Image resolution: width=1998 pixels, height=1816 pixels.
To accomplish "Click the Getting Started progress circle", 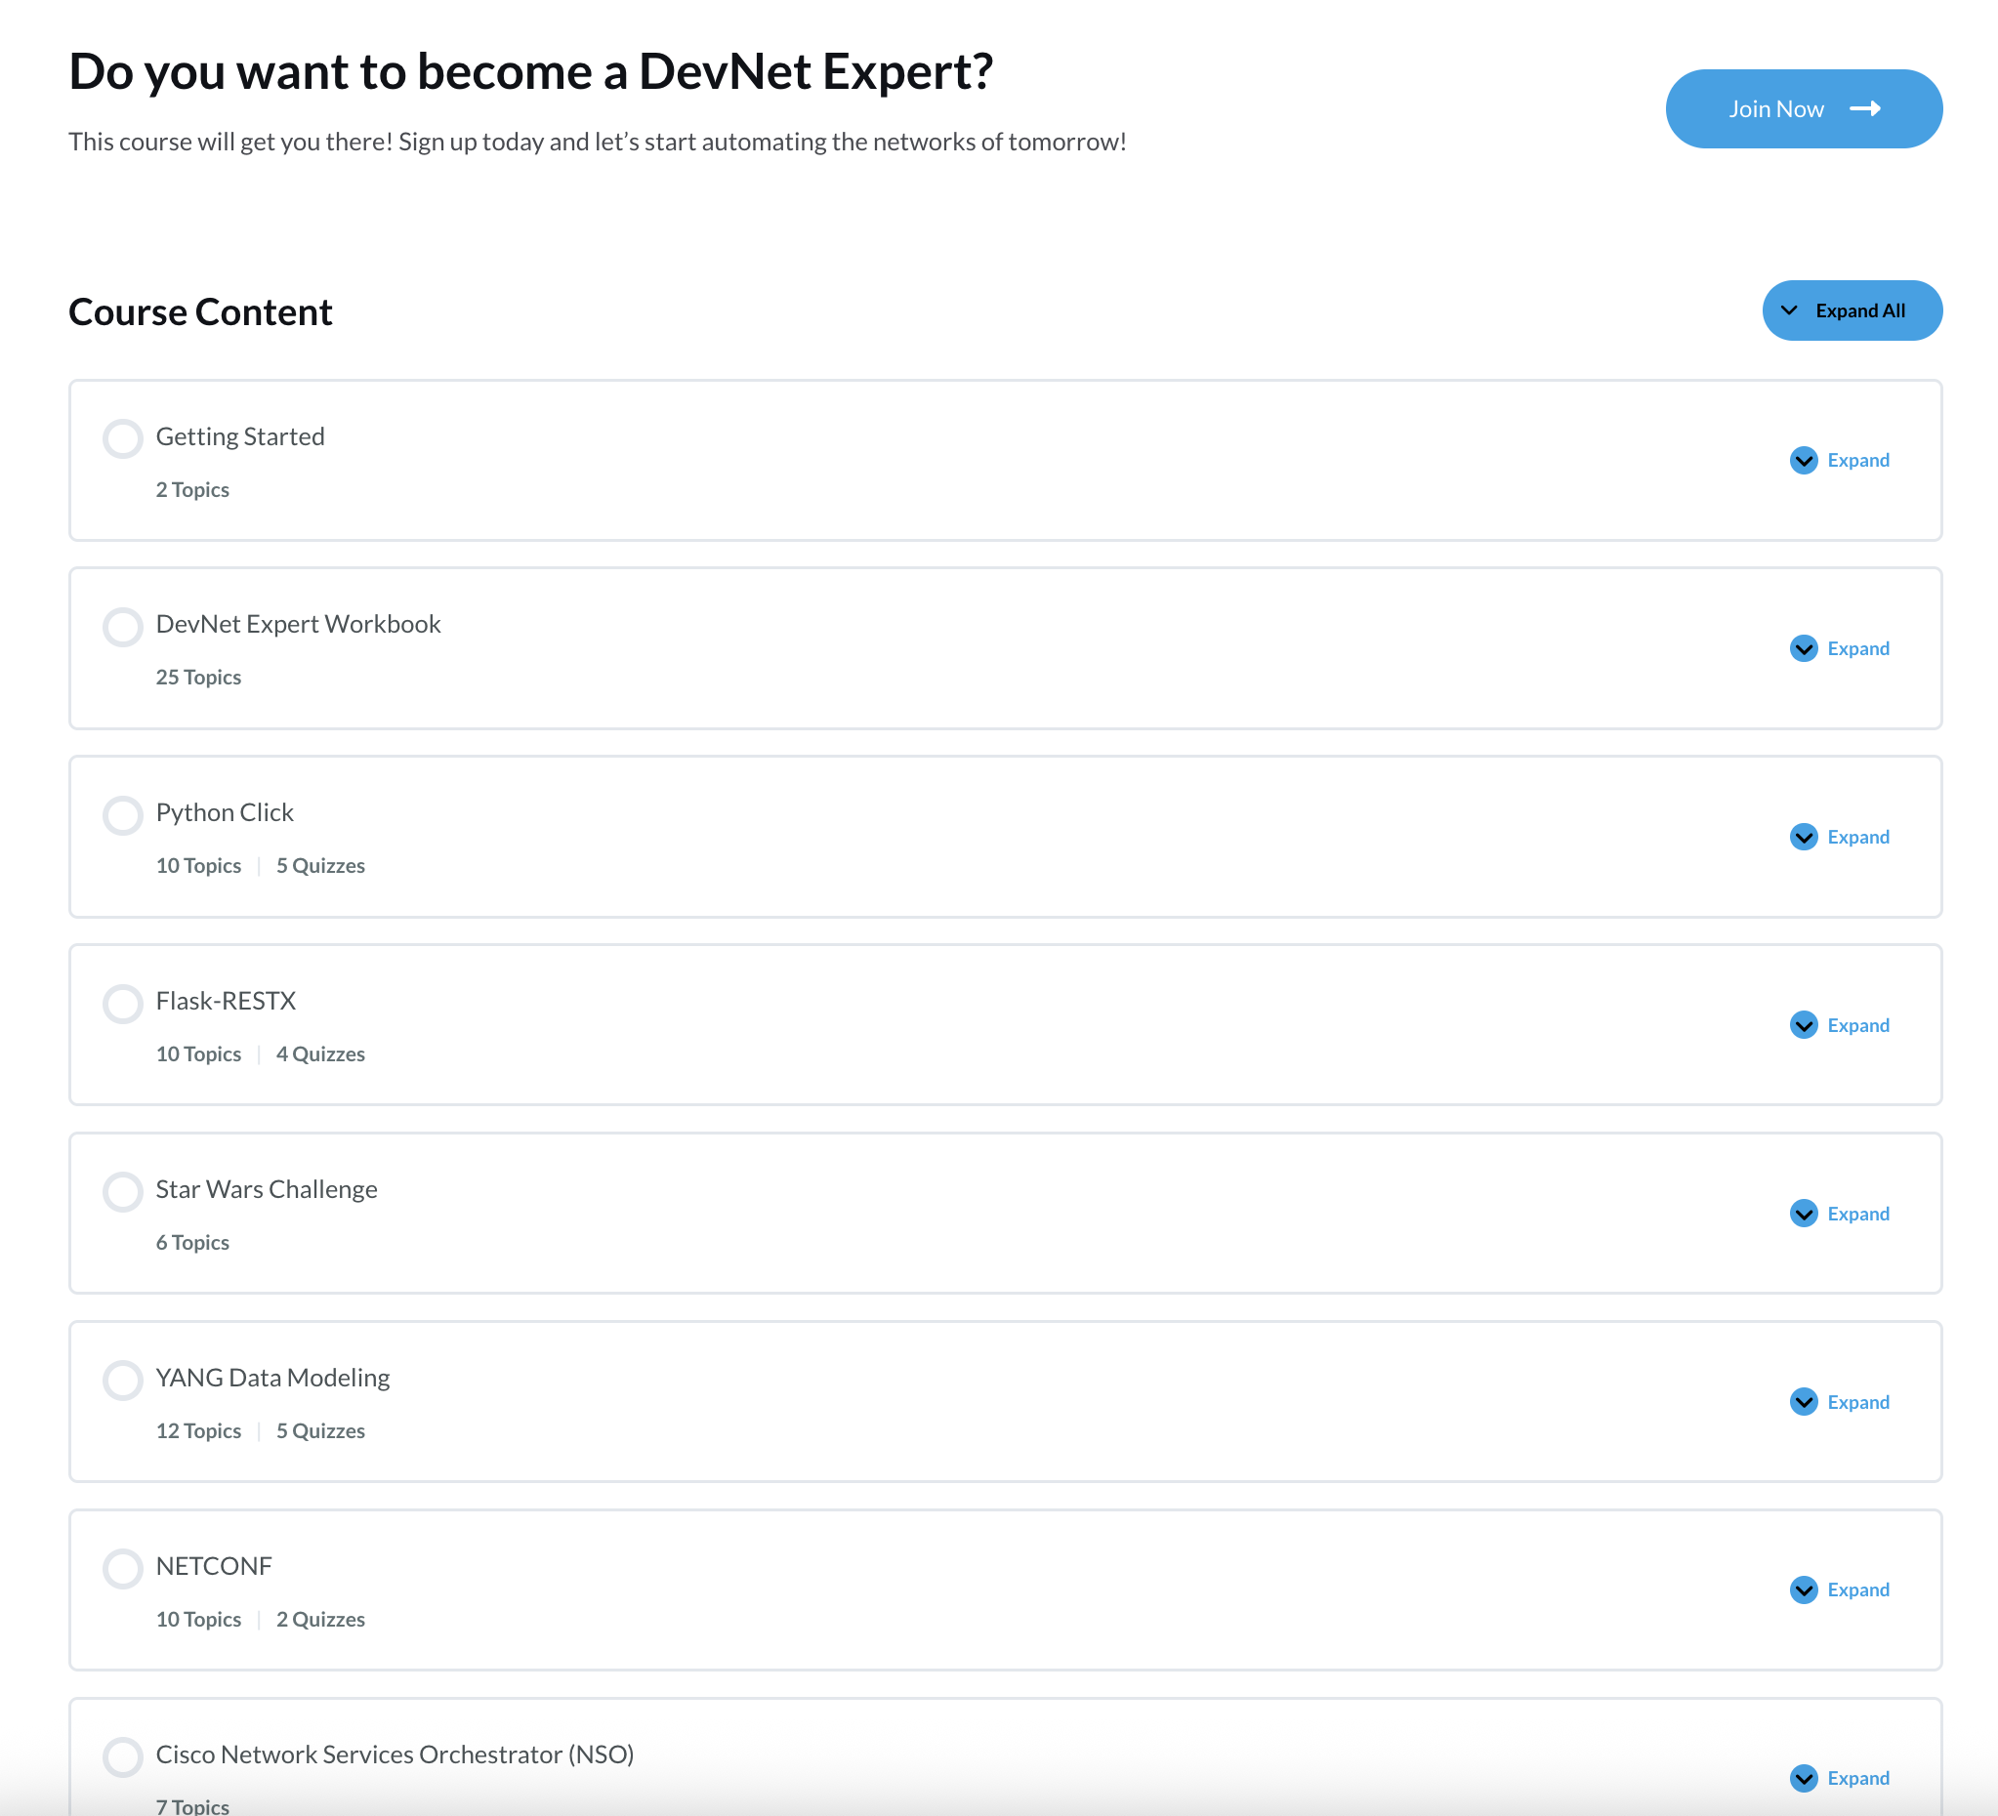I will point(123,439).
